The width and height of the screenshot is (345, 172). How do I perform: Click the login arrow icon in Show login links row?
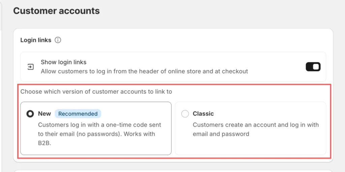31,67
